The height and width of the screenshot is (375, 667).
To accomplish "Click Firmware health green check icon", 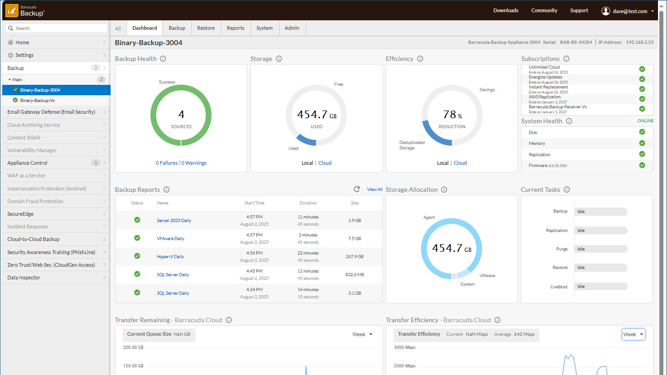I will coord(642,165).
